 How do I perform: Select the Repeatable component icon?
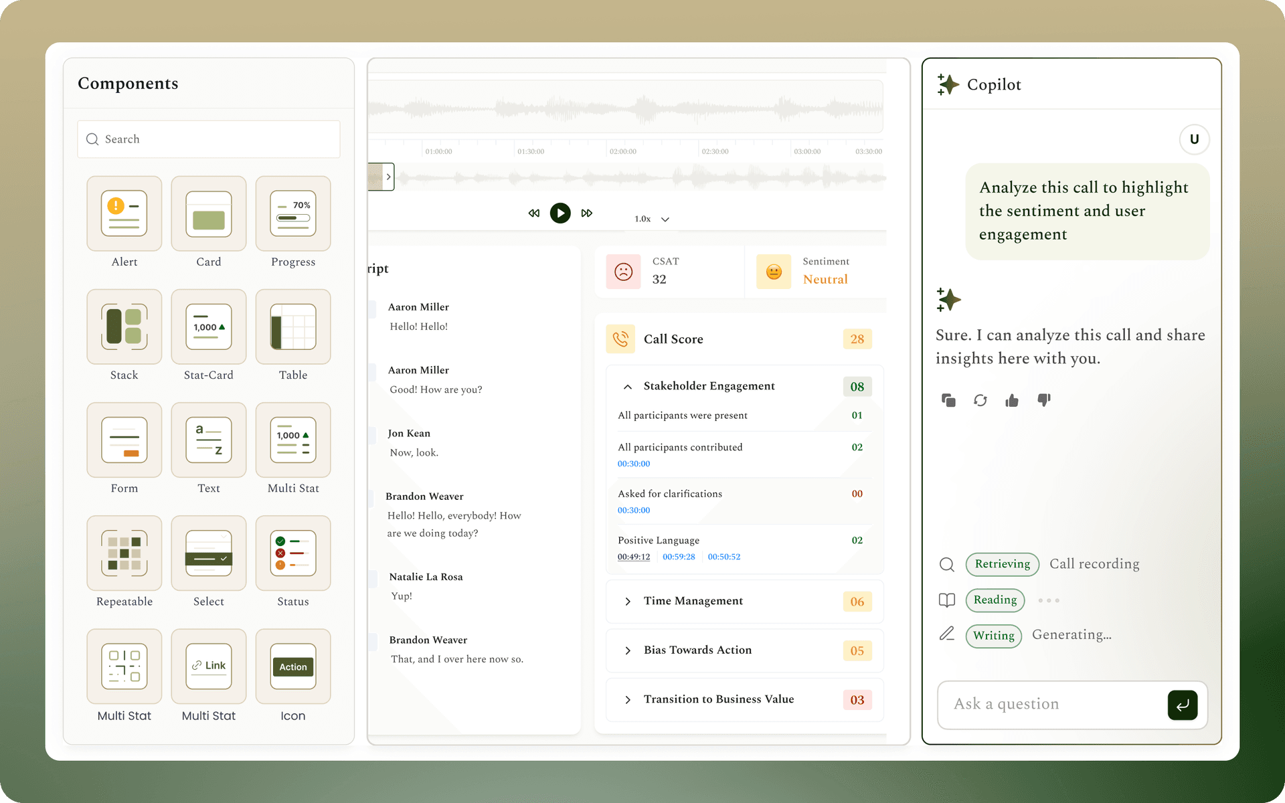point(124,553)
